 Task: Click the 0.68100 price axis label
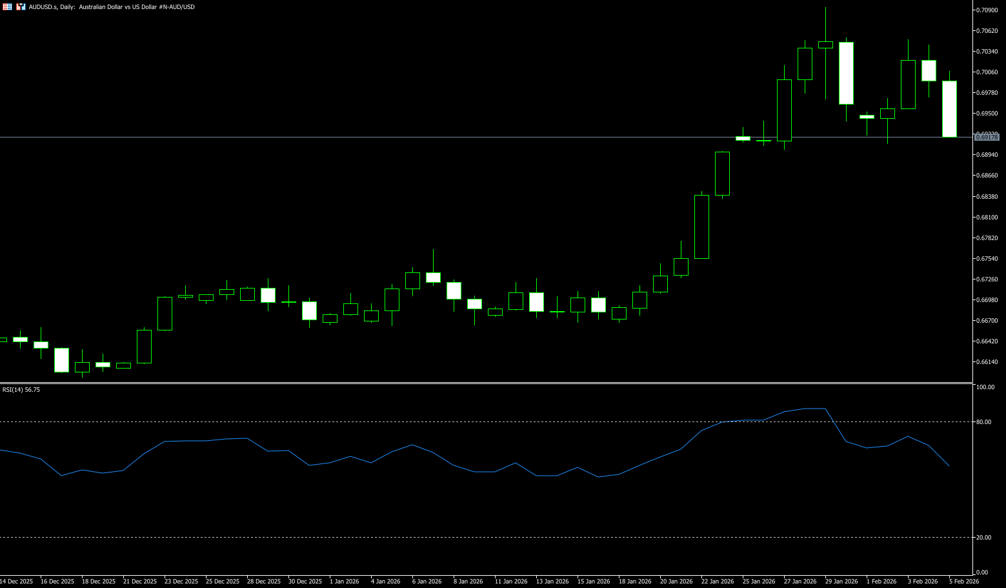(x=987, y=218)
